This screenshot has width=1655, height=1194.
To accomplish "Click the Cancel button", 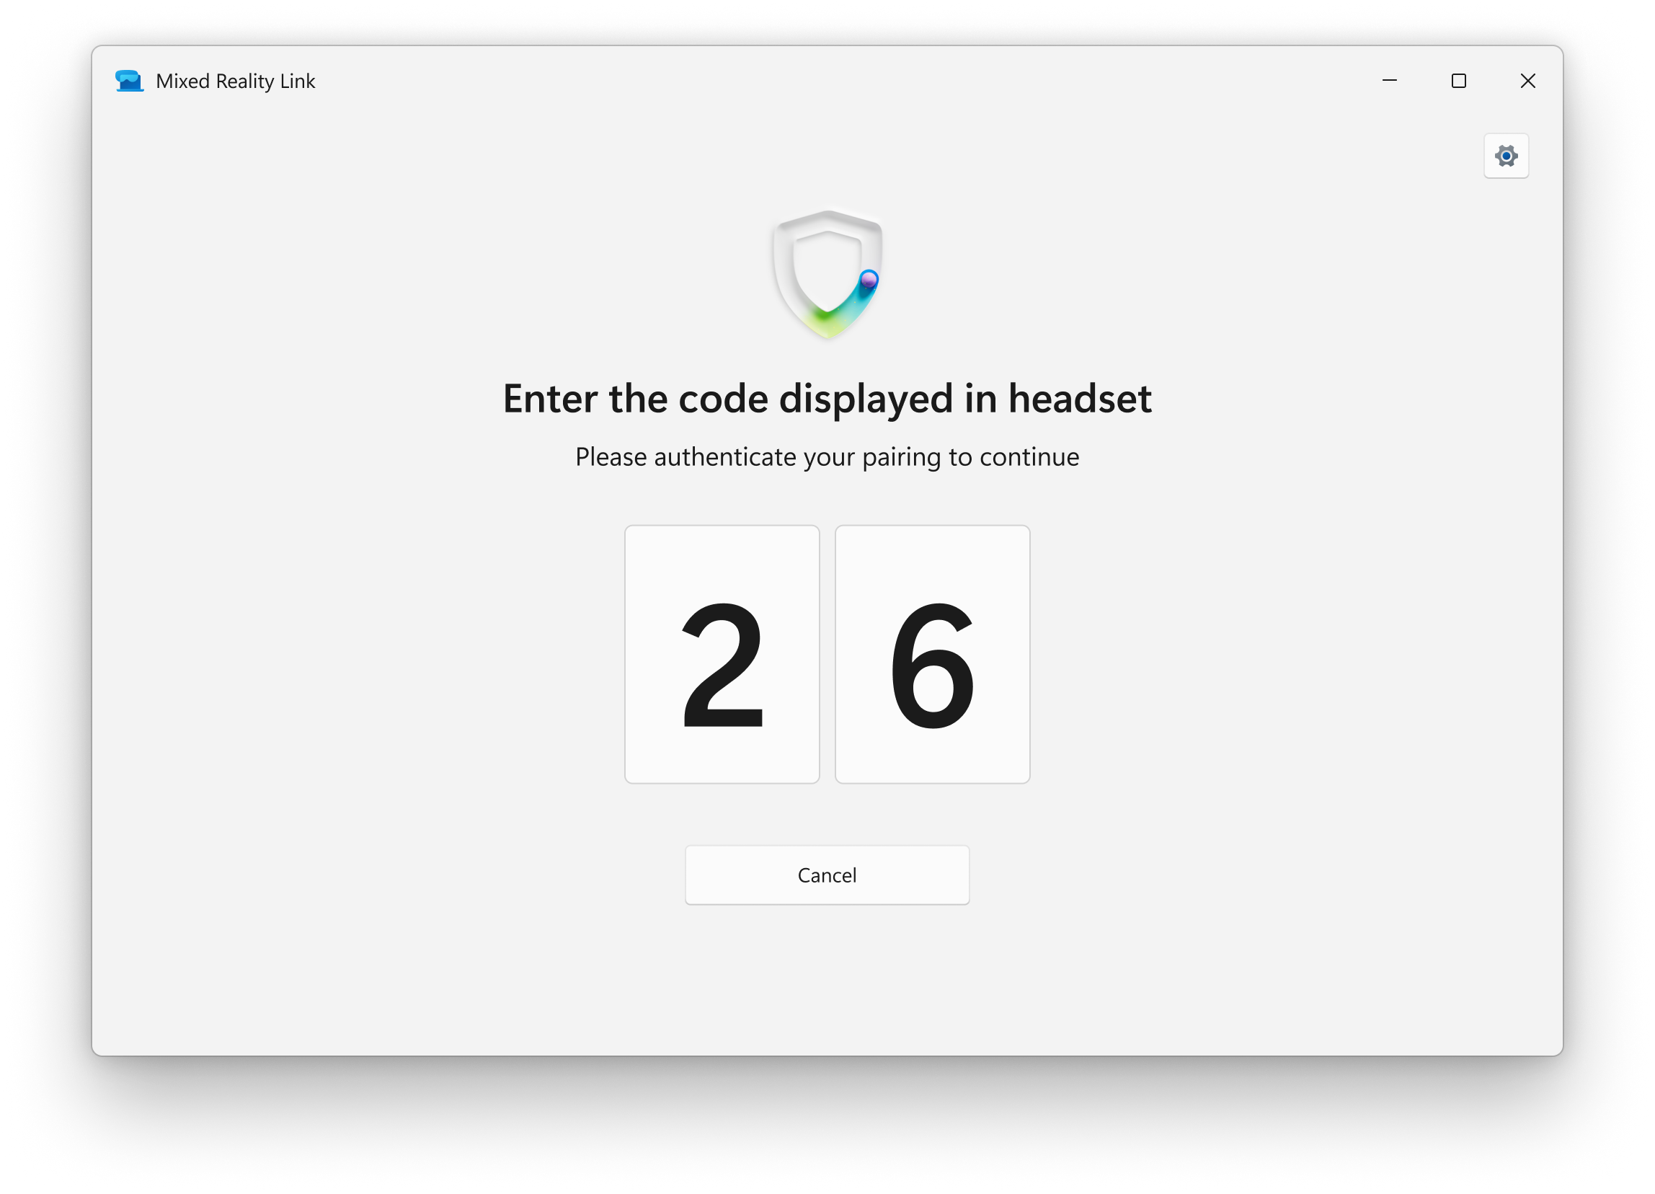I will (827, 875).
